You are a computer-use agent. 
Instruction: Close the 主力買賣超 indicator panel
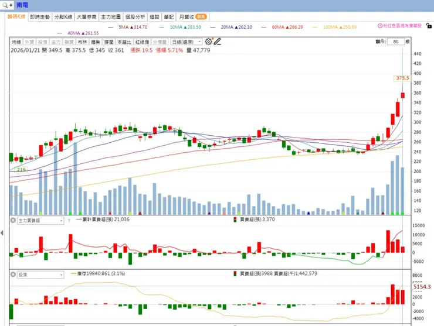(13, 221)
